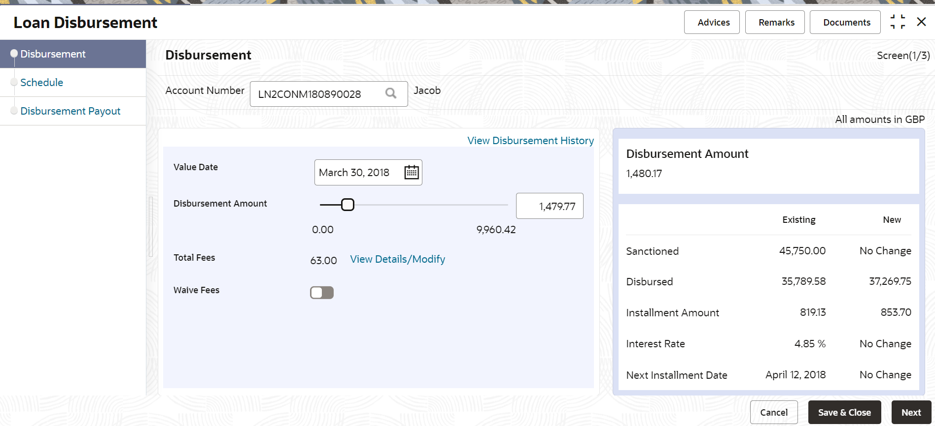Screen dimensions: 935x426
Task: Click the Disbursement Amount slider handle
Action: (x=347, y=205)
